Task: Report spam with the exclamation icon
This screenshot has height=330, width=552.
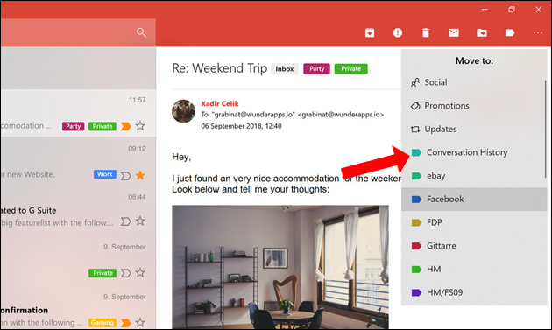Action: click(398, 32)
